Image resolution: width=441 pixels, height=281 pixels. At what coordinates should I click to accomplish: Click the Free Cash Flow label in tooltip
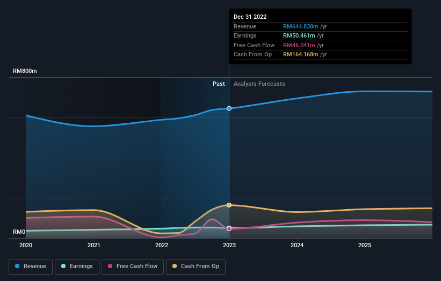coord(254,45)
